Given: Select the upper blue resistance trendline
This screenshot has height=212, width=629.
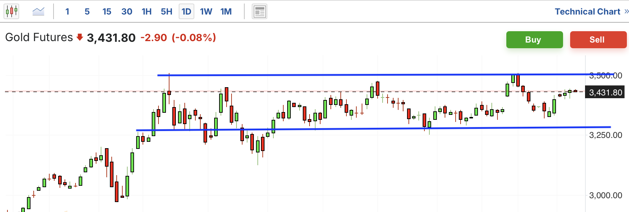Looking at the screenshot, I should point(385,75).
